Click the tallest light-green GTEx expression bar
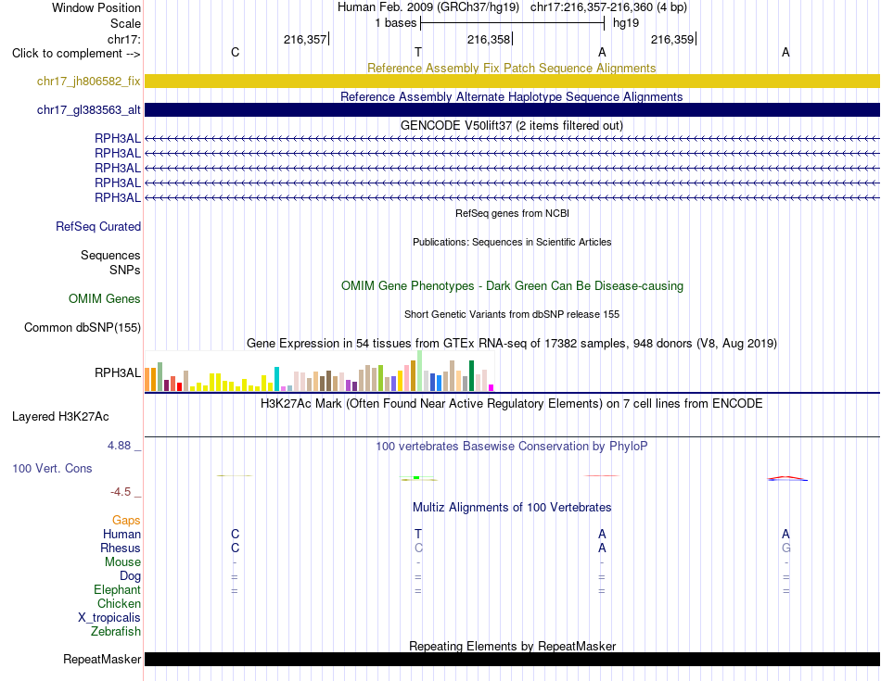881x681 pixels. (x=419, y=371)
